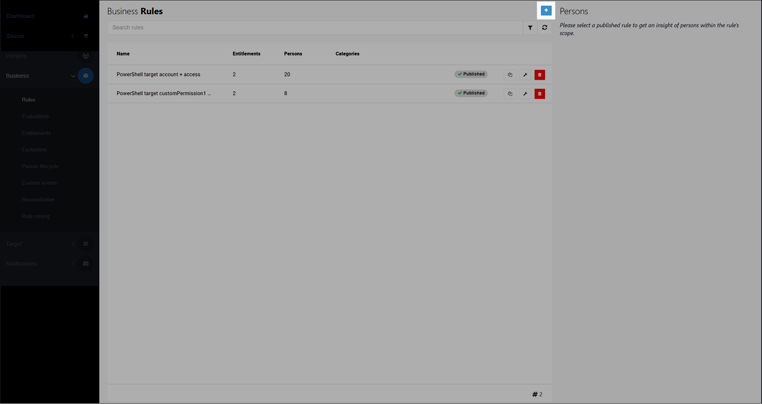Open the Dashboard page

tap(20, 16)
